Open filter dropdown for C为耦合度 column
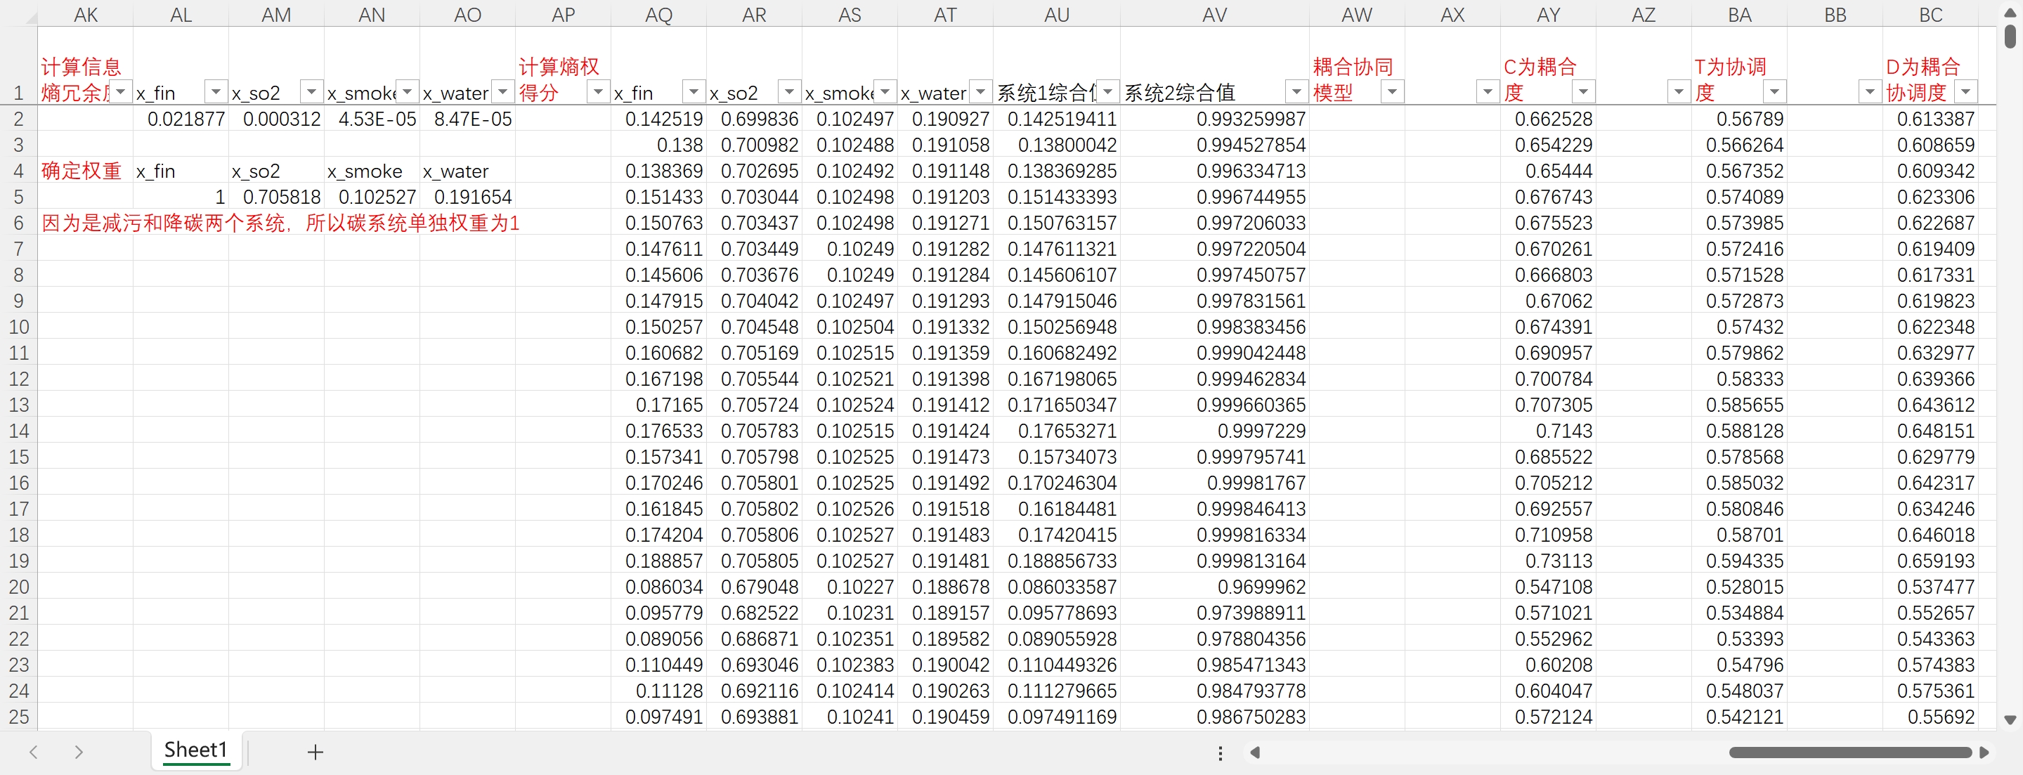 (1583, 92)
